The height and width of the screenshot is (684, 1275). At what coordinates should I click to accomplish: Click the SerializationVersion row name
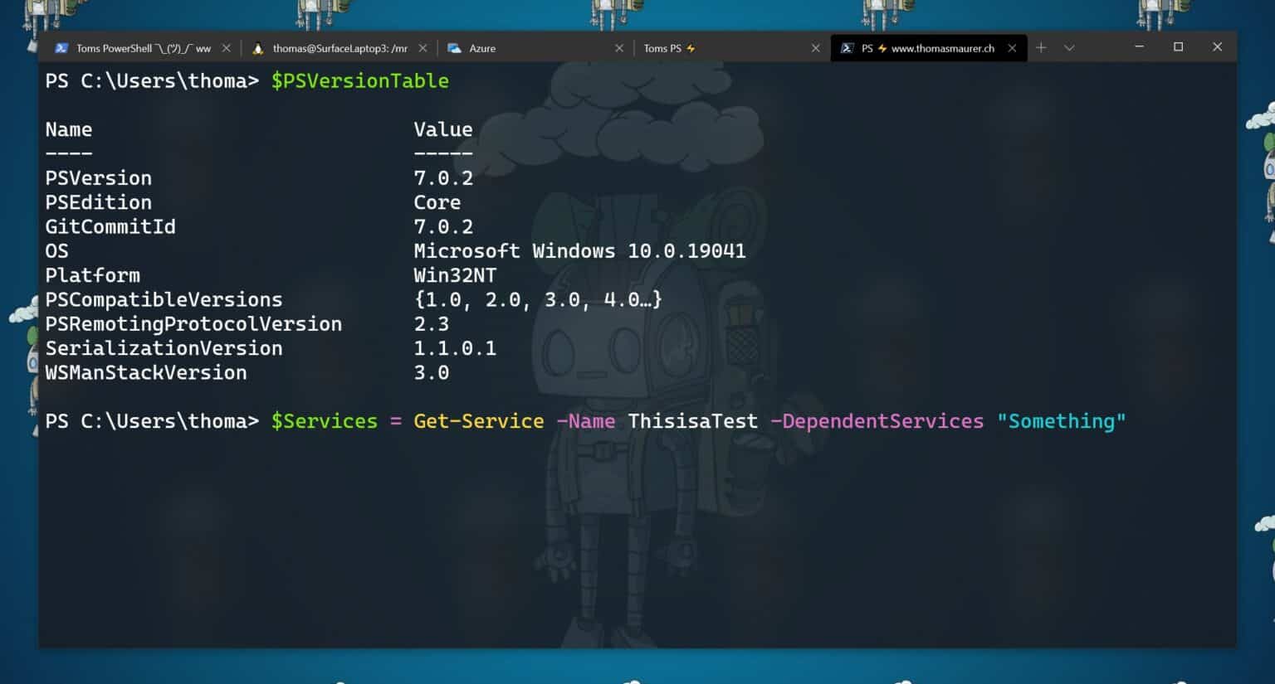point(164,348)
